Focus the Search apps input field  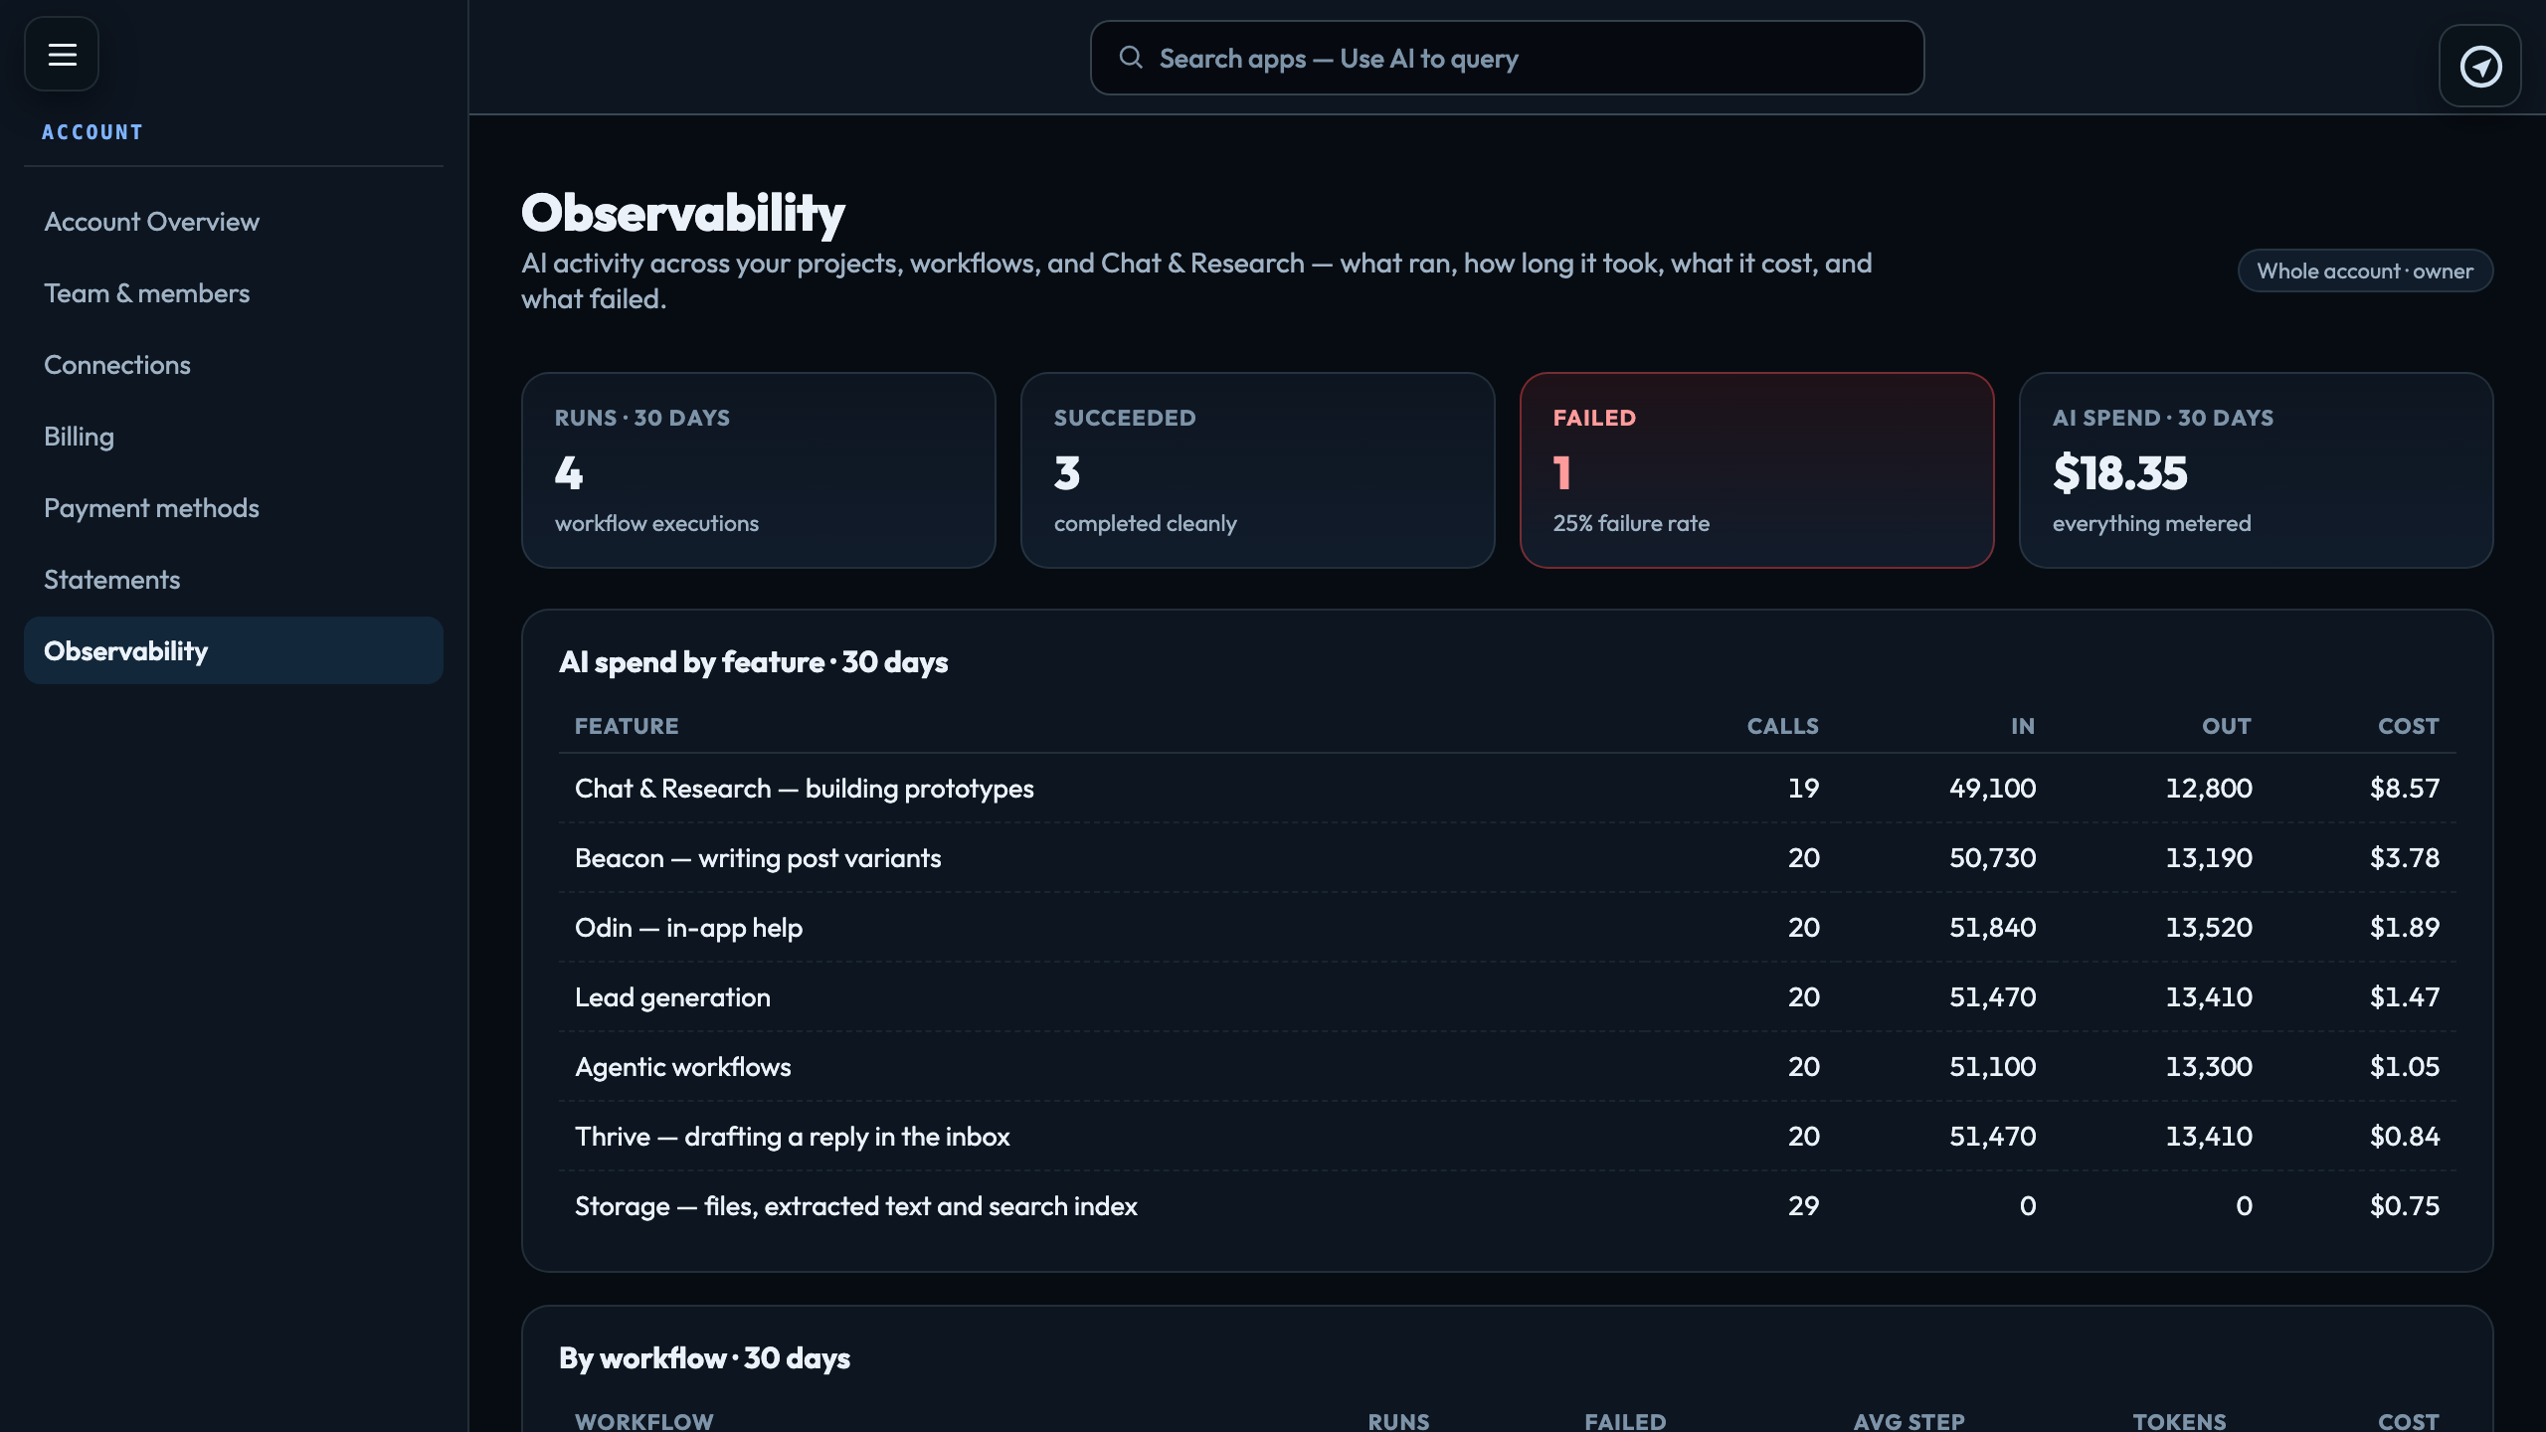click(1507, 58)
